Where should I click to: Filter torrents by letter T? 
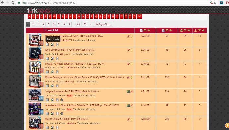(109, 16)
